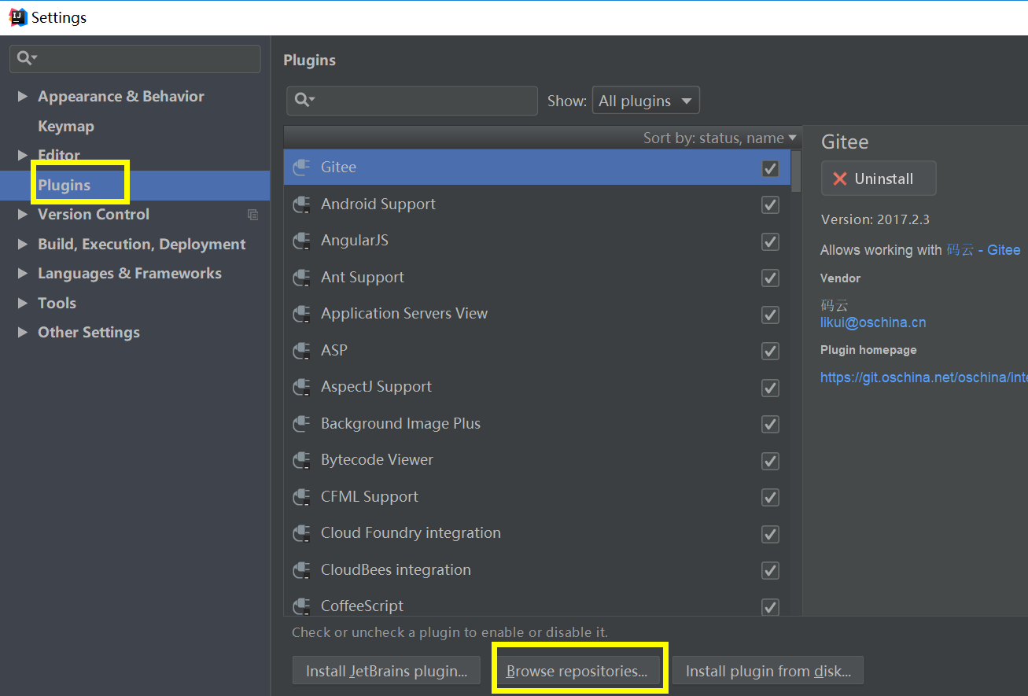Open the Show All plugins dropdown
The image size is (1028, 696).
pyautogui.click(x=645, y=101)
